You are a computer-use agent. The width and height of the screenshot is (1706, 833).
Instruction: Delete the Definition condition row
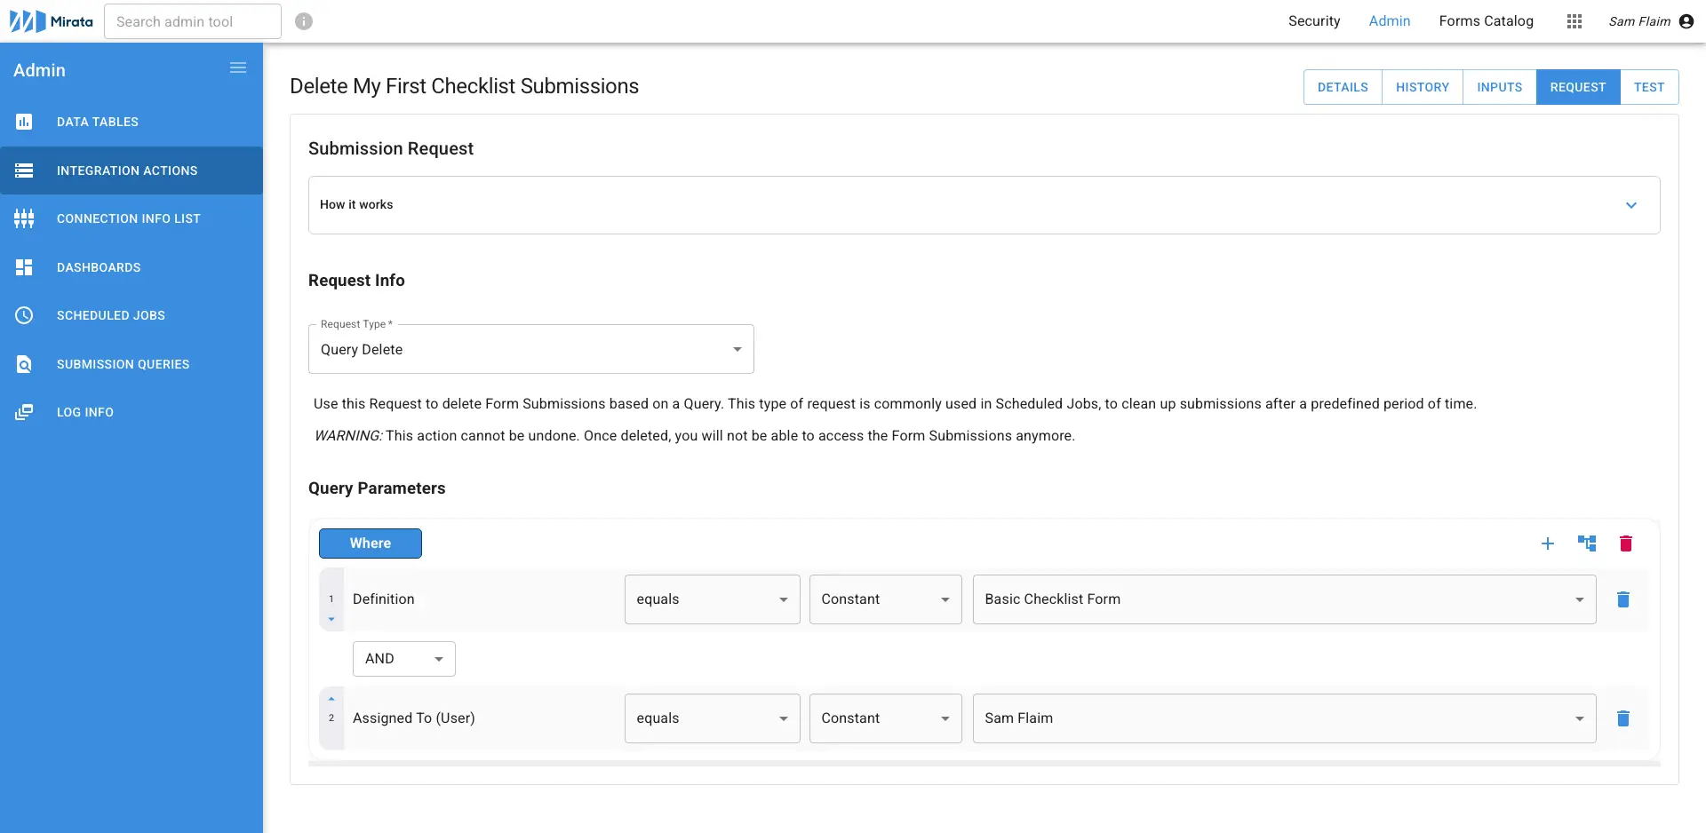pos(1624,599)
